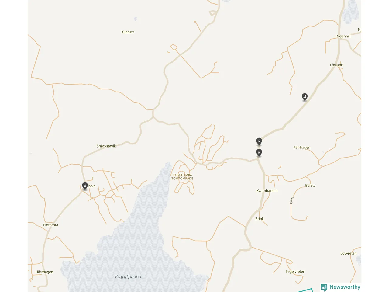Click the car marker southwest of Lövlund
The width and height of the screenshot is (389, 292).
pos(305,97)
